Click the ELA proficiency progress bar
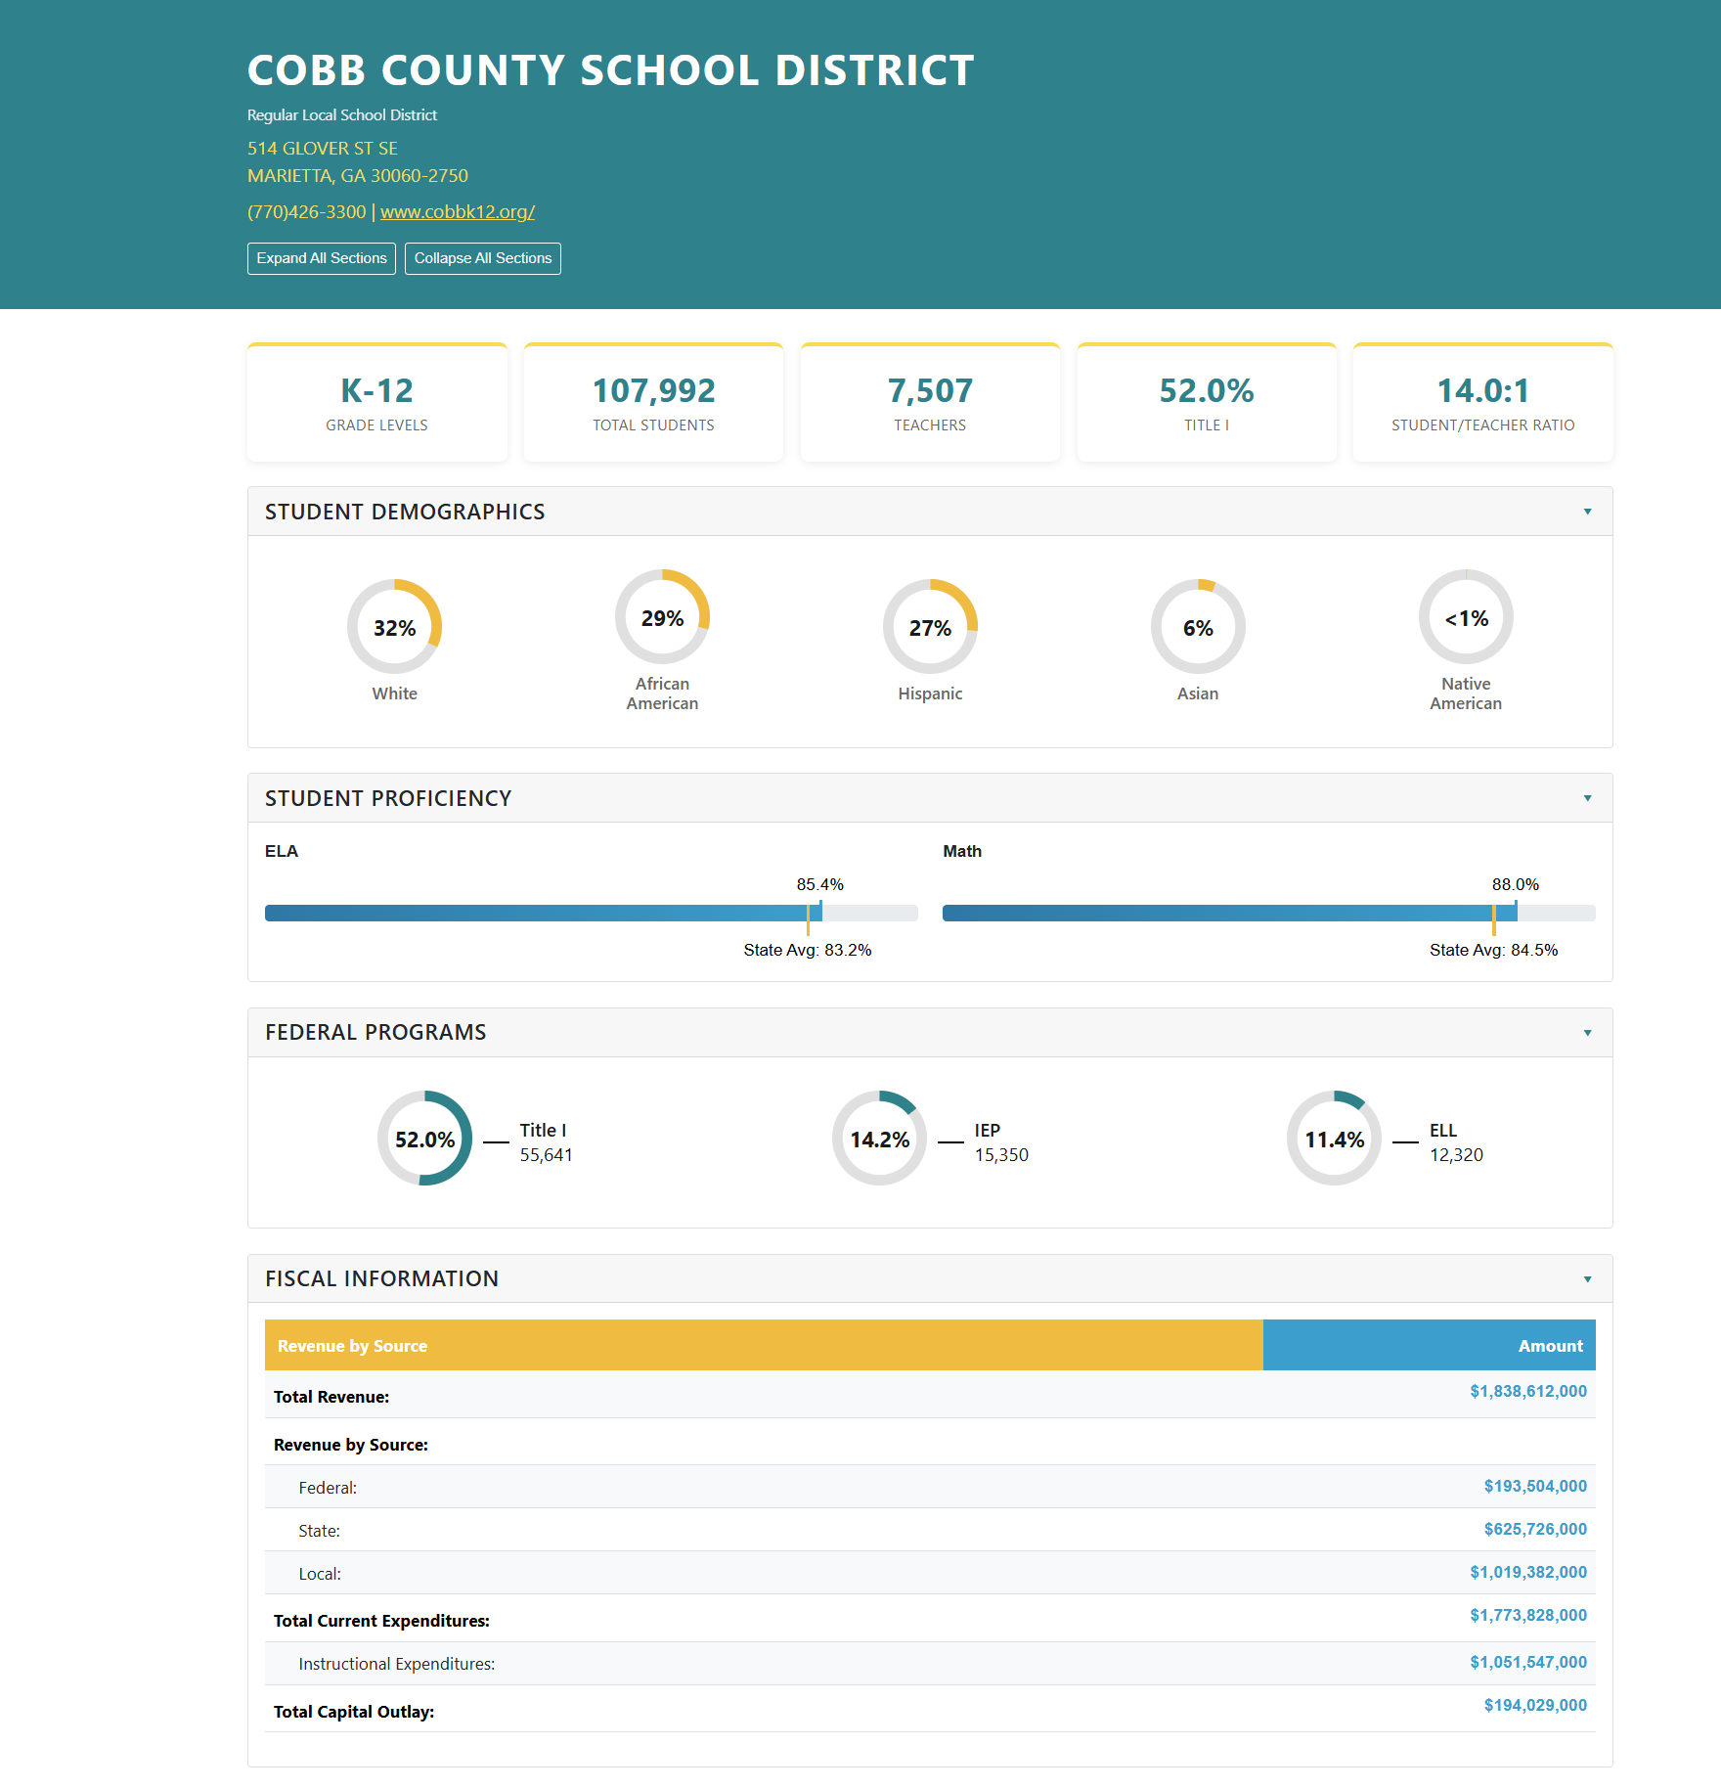 pos(592,914)
